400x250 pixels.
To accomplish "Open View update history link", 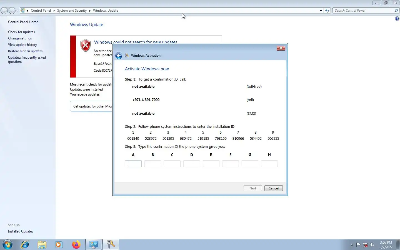I will click(22, 45).
